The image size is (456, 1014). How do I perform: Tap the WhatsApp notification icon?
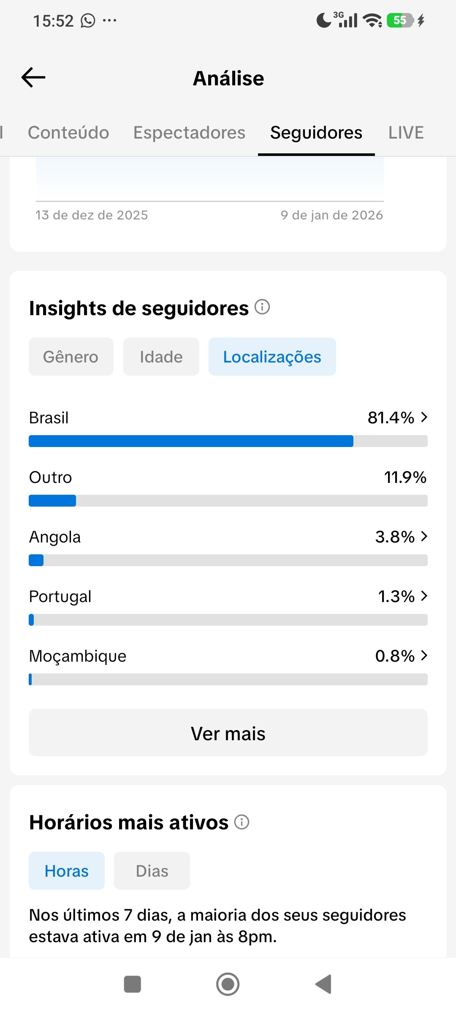pos(88,20)
